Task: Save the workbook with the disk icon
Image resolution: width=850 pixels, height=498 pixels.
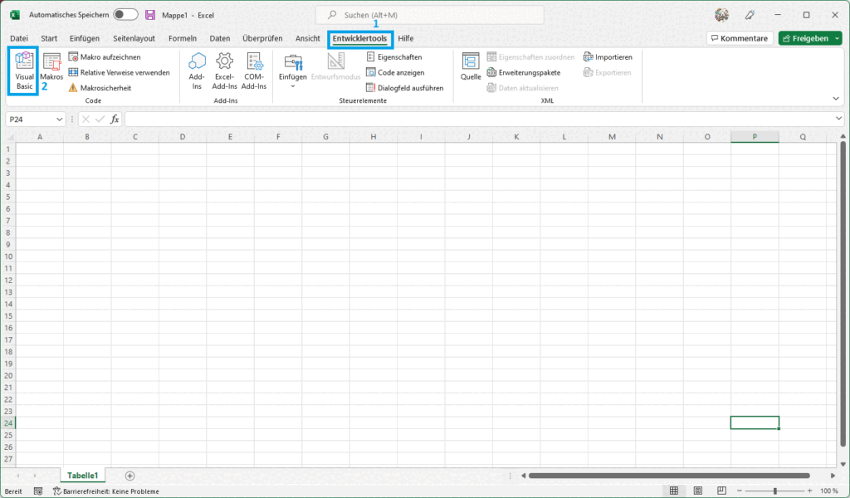Action: coord(150,15)
